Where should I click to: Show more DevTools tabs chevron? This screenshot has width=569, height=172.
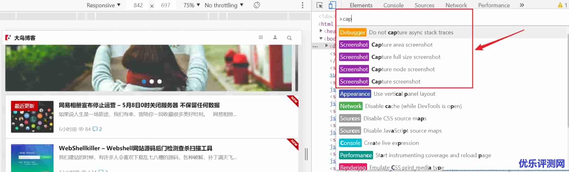point(522,5)
